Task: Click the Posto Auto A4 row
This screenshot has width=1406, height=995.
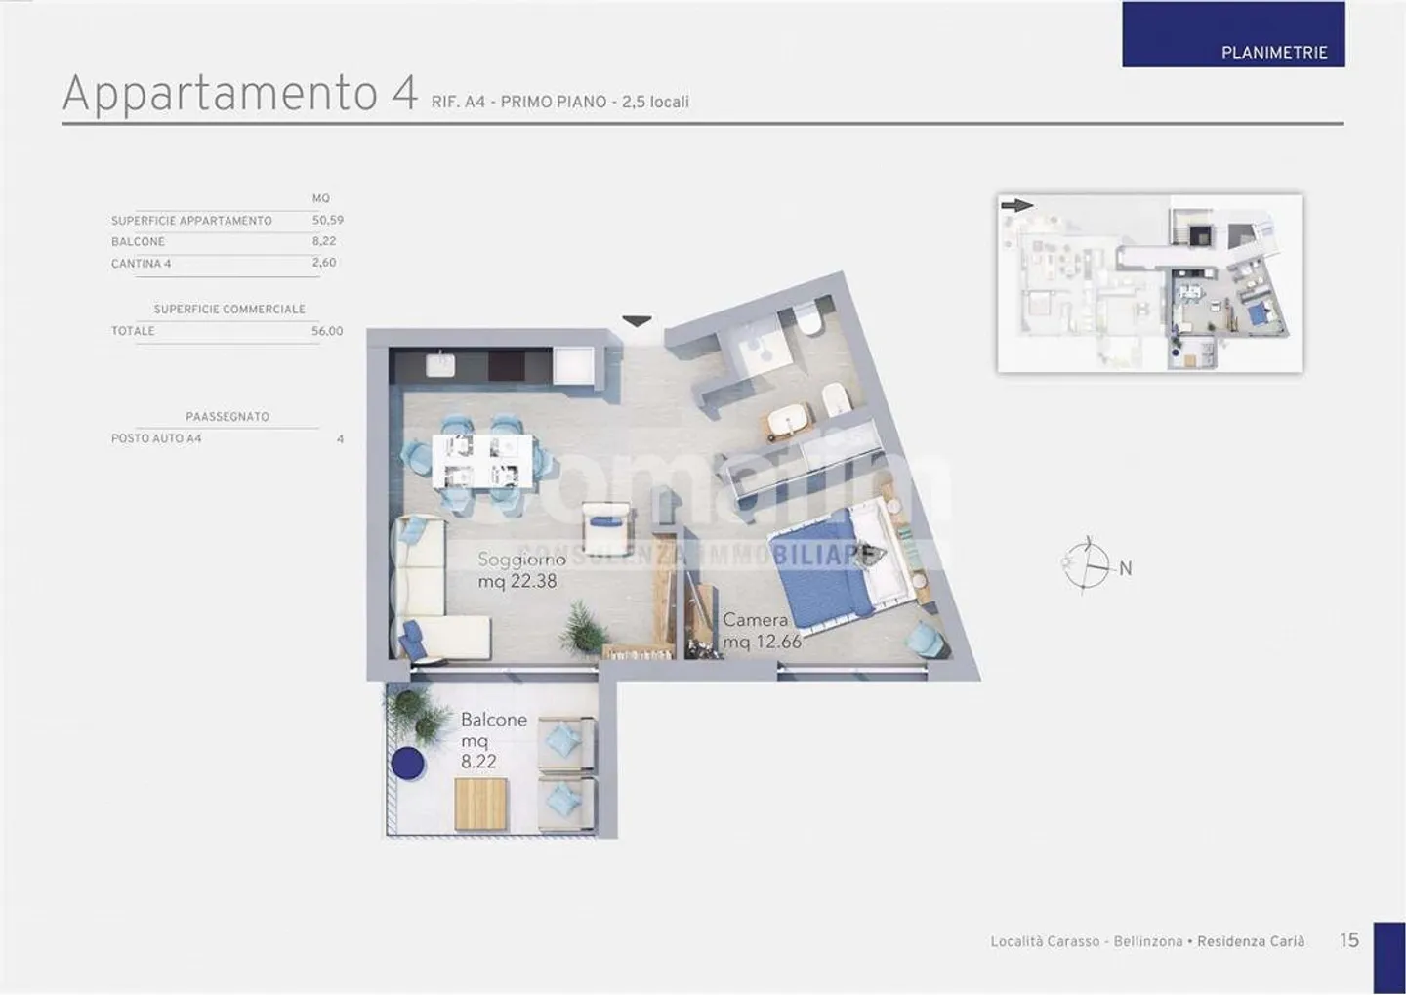Action: (x=227, y=439)
